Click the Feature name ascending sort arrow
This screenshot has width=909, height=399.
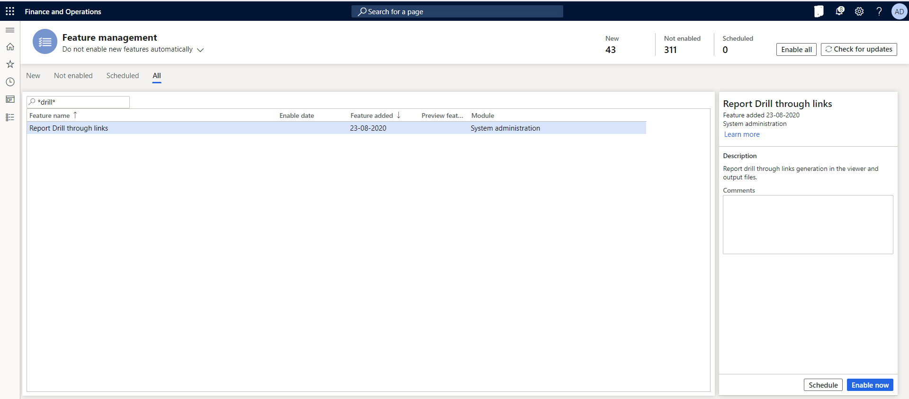(x=75, y=115)
